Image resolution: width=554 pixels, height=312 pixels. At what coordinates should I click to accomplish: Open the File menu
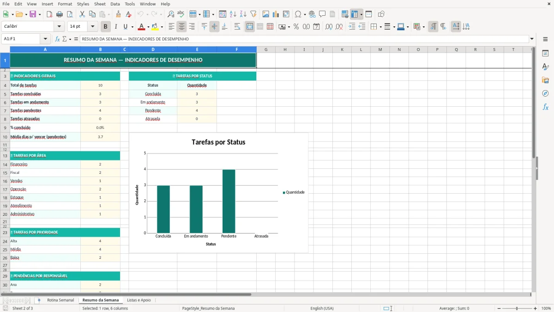(x=6, y=4)
